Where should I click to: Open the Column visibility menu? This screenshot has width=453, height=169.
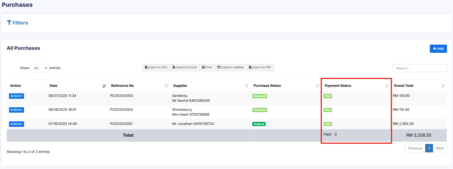(x=230, y=67)
